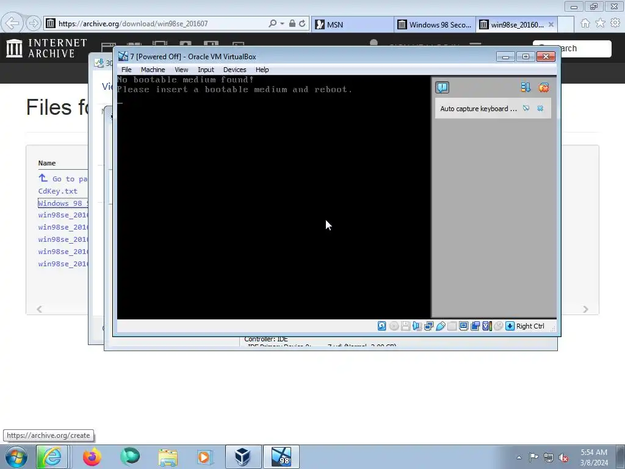Select the Auto capture keyboard notification text
625x469 pixels.
479,109
